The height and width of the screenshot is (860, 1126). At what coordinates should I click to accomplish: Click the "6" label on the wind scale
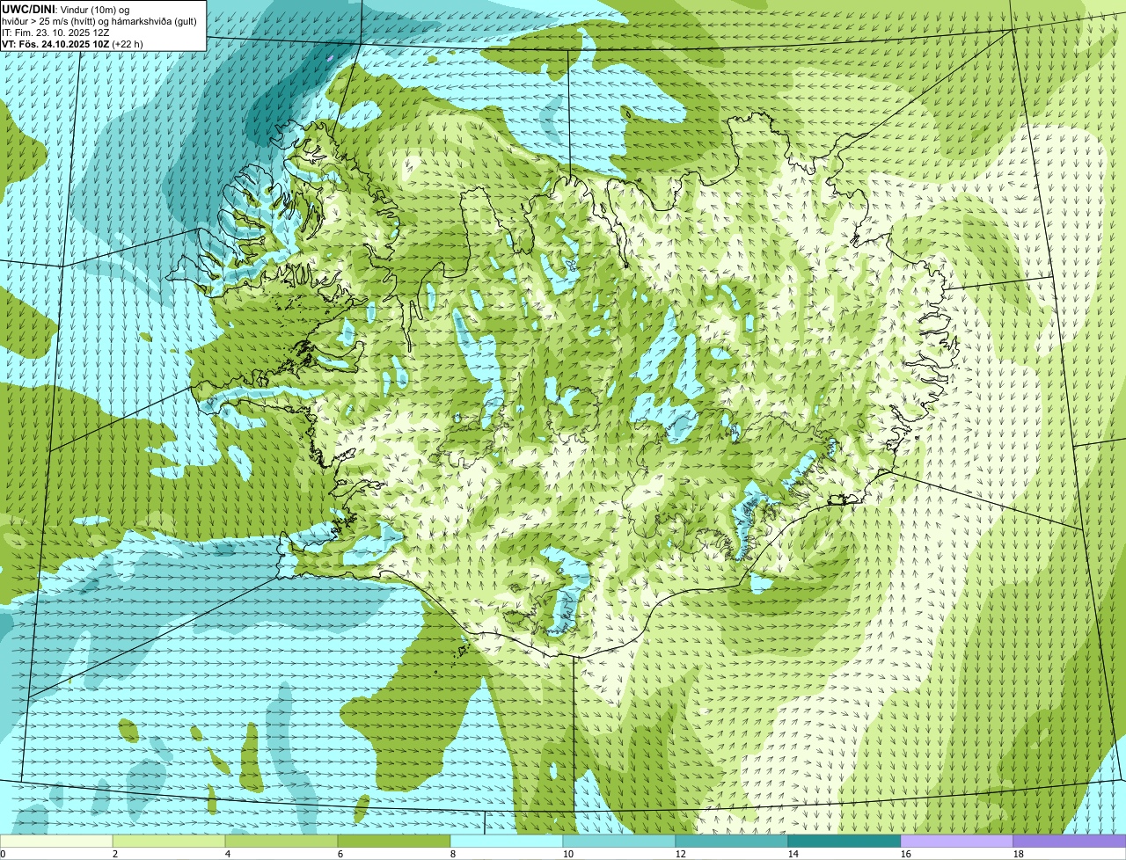340,854
